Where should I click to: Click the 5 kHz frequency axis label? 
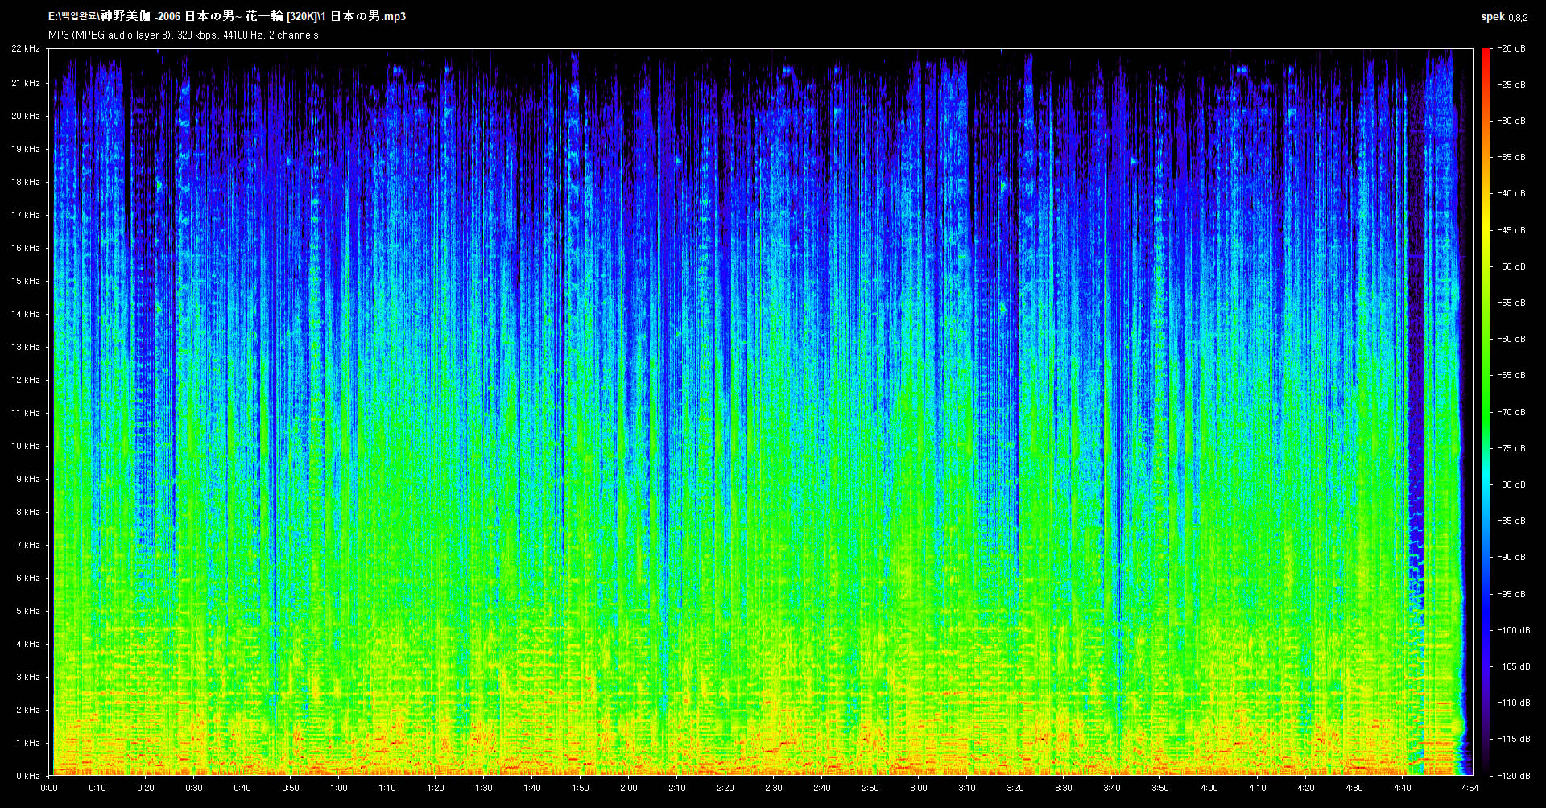pos(28,611)
